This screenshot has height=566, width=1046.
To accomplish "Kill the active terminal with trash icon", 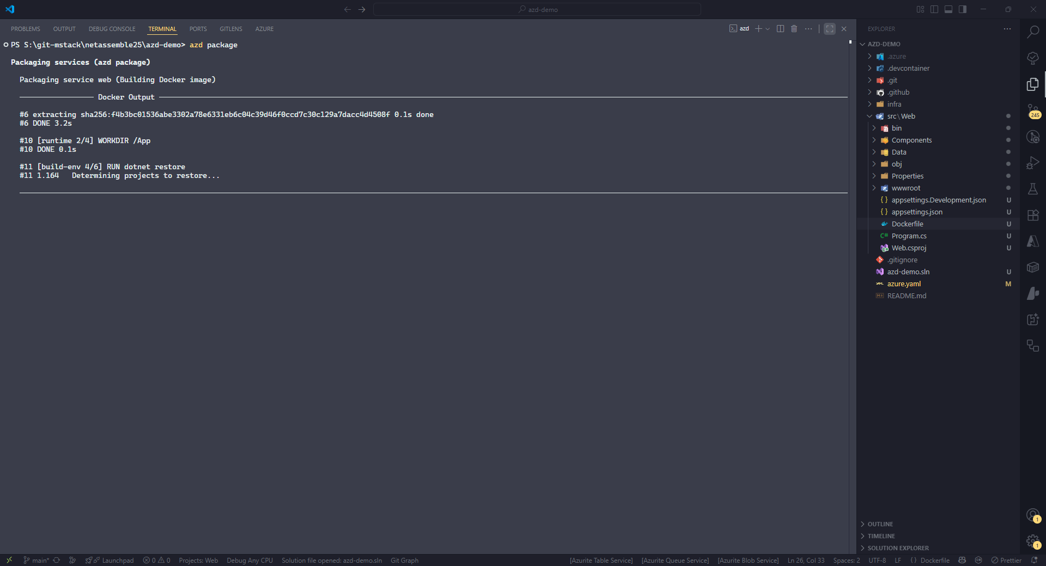I will coord(794,29).
